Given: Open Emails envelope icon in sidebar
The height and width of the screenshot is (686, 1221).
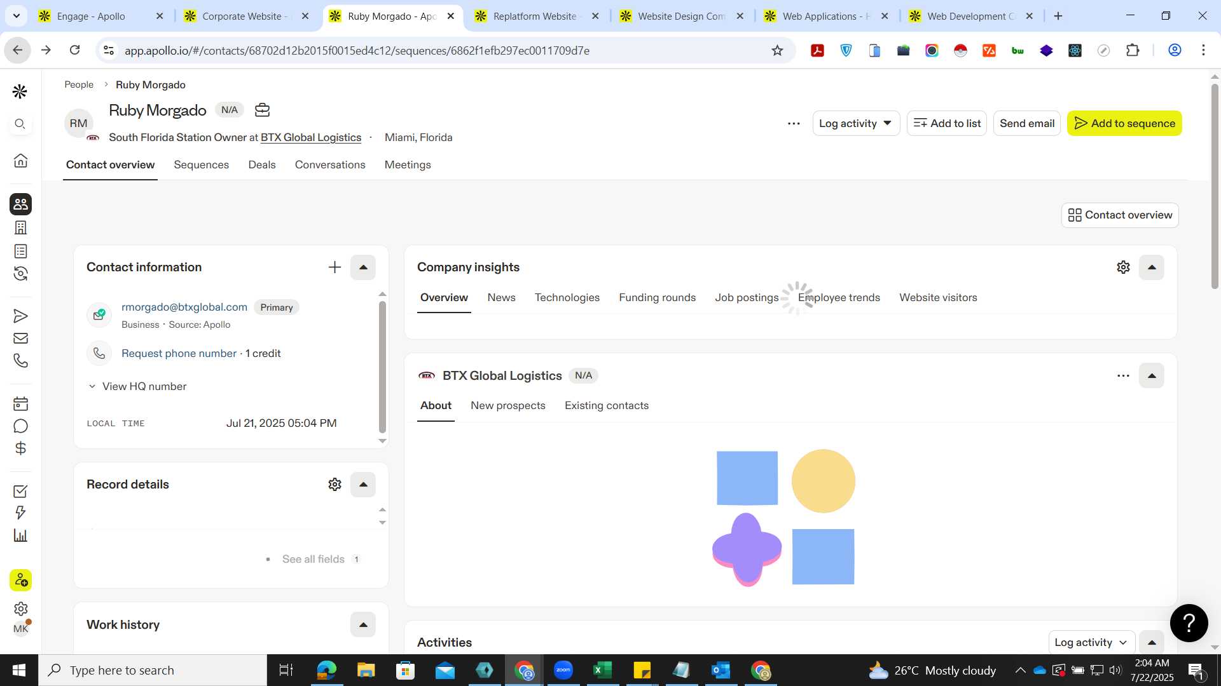Looking at the screenshot, I should coord(20,338).
